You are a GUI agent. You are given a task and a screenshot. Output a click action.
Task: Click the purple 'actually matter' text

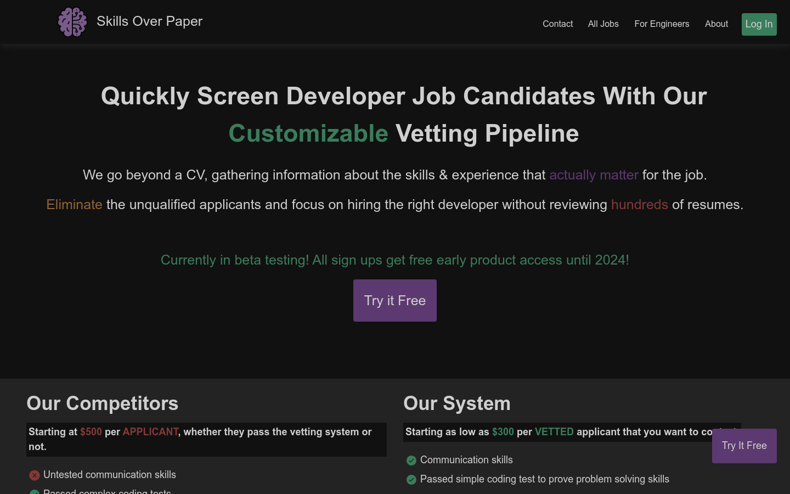(594, 175)
